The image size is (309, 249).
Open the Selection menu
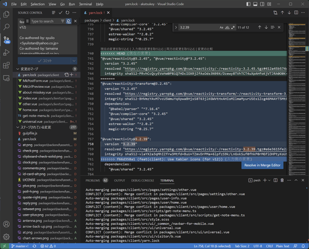point(38,4)
